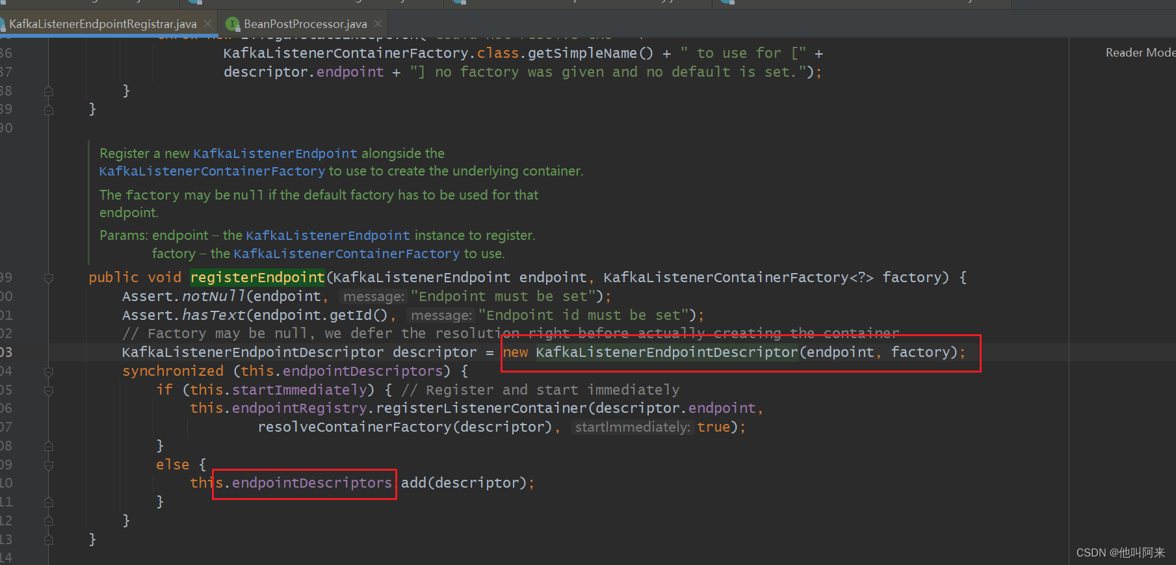The height and width of the screenshot is (565, 1176).
Task: Click 'endpointDescriptors' in the synchronized statement
Action: [363, 371]
